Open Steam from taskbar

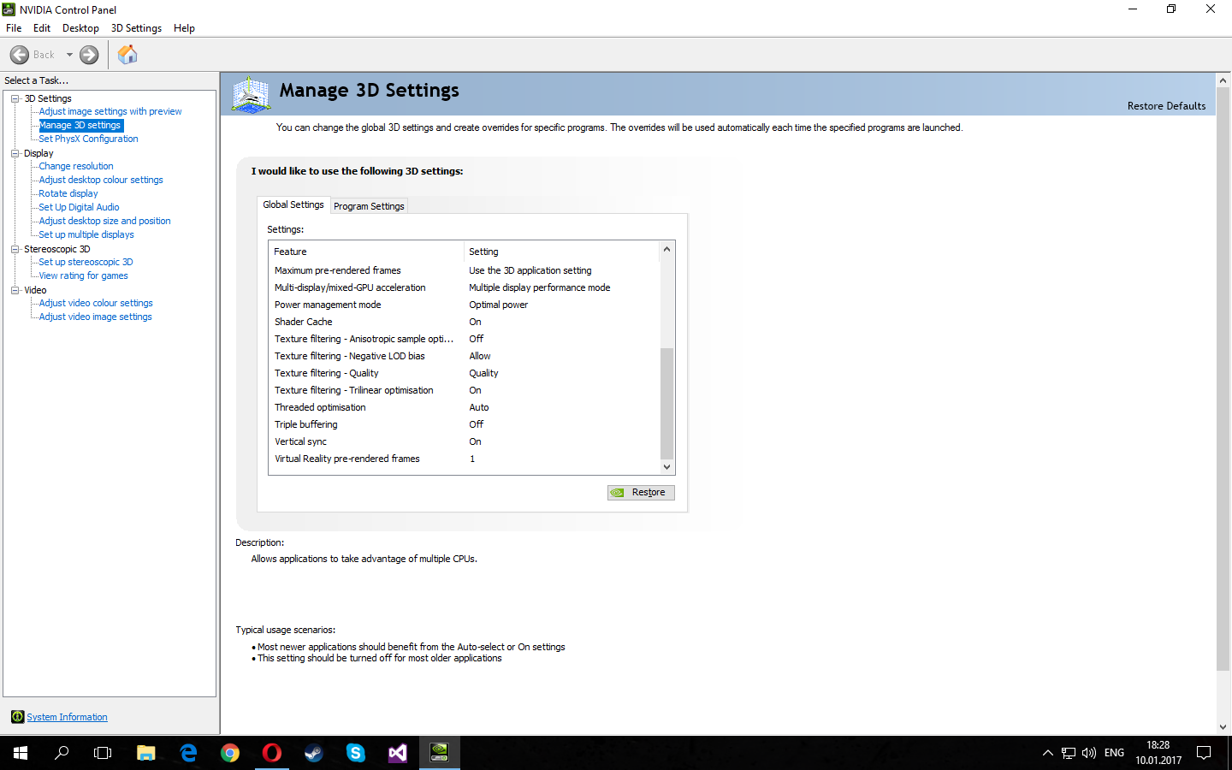coord(314,753)
